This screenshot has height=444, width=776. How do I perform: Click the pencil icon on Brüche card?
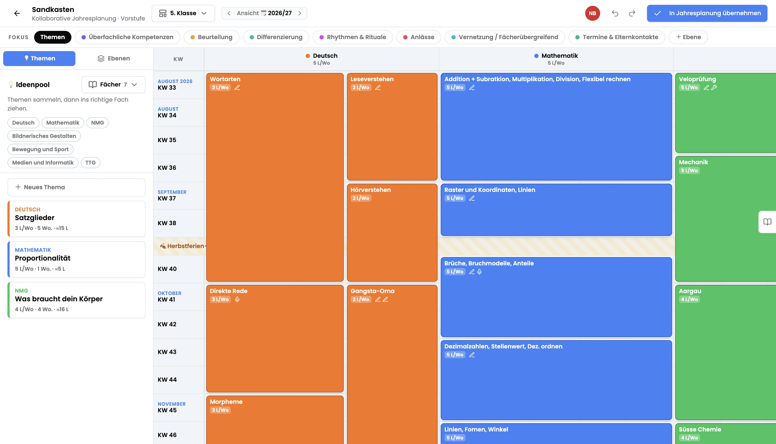pyautogui.click(x=472, y=272)
